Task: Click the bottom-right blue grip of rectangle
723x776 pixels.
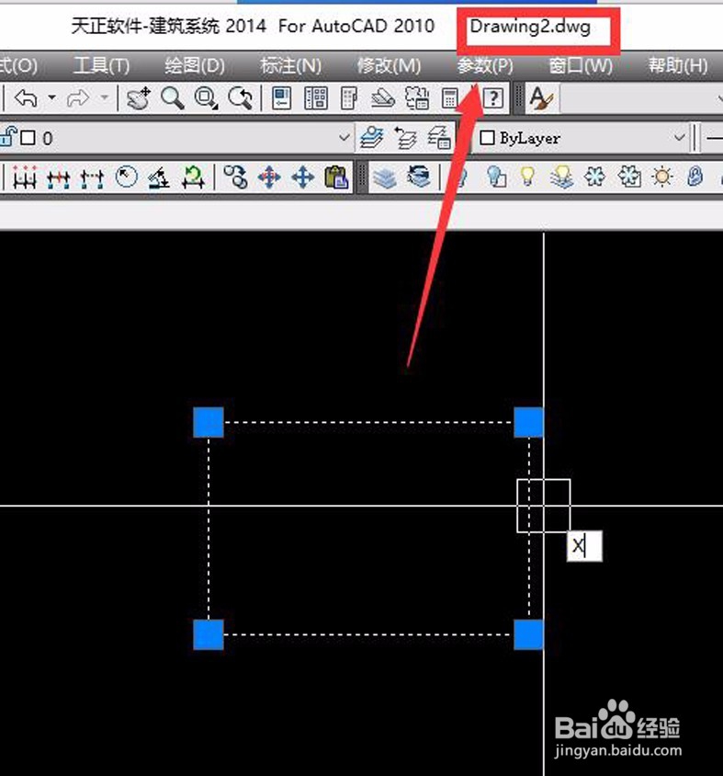Action: pos(528,634)
